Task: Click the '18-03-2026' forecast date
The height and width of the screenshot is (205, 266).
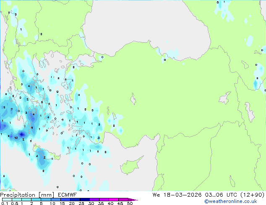Action: (x=183, y=195)
